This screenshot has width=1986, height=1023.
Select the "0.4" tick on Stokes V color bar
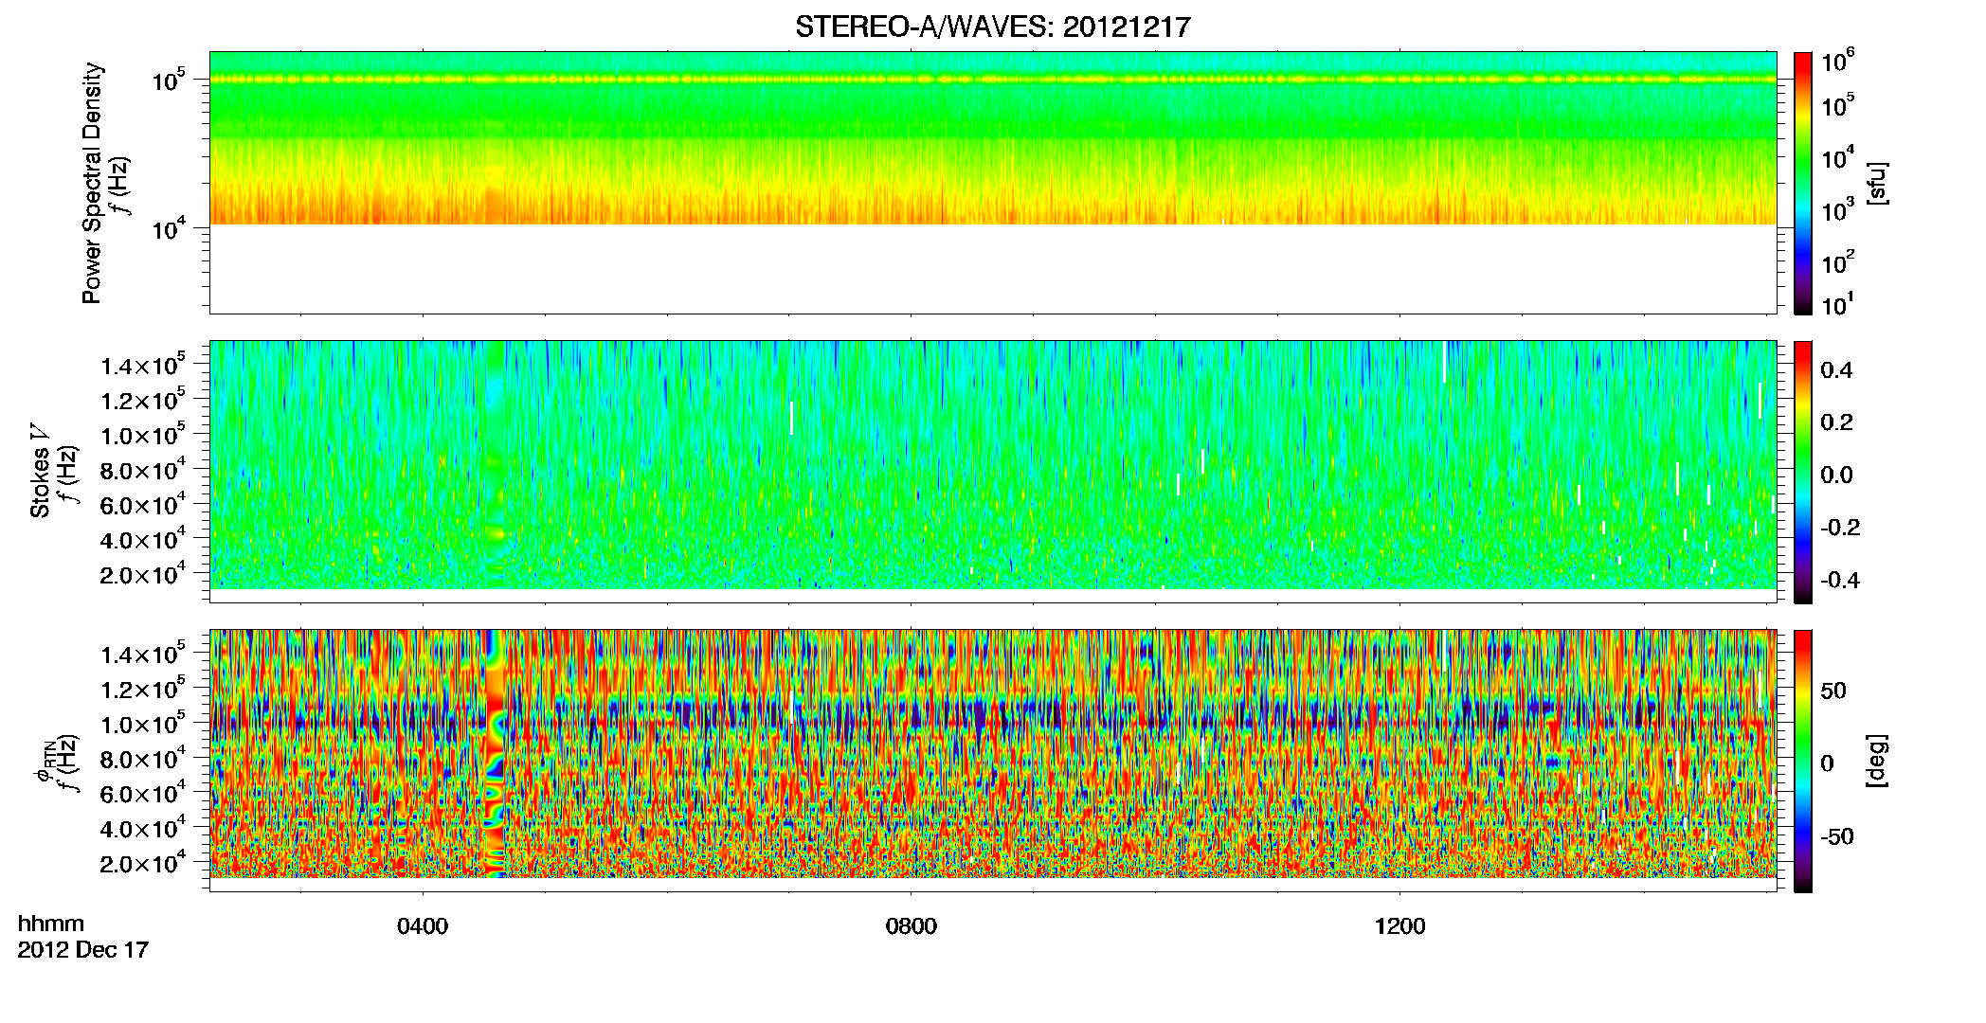coord(1836,369)
